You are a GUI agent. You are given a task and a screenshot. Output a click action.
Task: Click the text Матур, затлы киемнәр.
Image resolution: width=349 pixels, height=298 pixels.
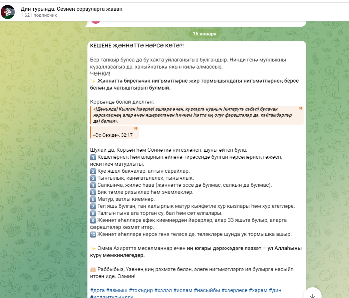click(x=126, y=199)
